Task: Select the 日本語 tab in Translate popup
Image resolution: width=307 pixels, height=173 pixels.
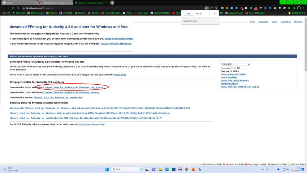Action: tap(199, 13)
